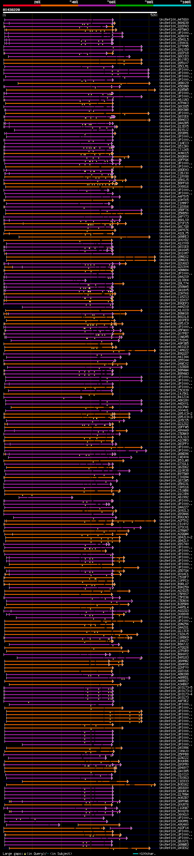This screenshot has width=194, height=856.
Task: Open hit UniRef100_Q1EPA3
Action: click(174, 26)
